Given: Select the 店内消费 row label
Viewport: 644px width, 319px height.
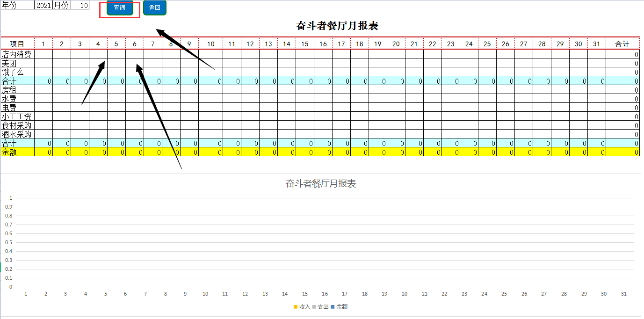Looking at the screenshot, I should tap(18, 54).
